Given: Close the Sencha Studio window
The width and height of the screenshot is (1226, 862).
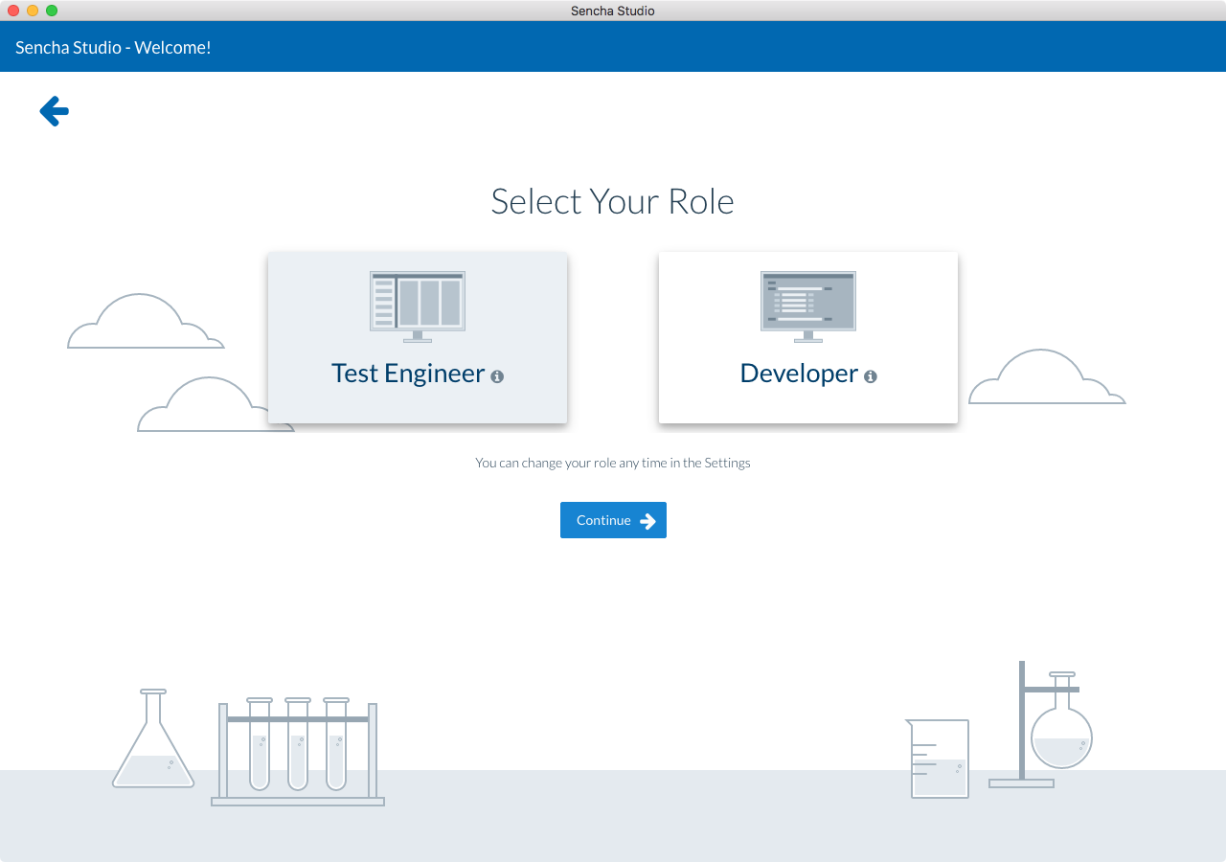Looking at the screenshot, I should 13,11.
